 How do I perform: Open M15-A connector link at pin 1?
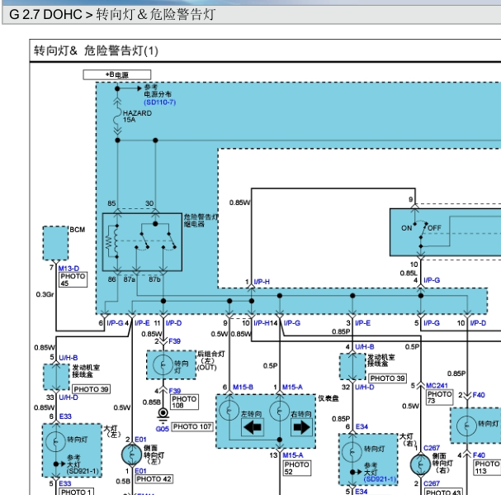tap(292, 388)
